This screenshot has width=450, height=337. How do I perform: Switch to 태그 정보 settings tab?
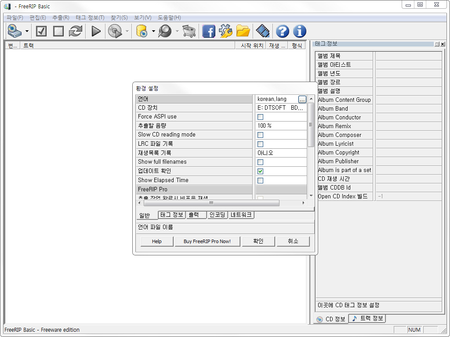coord(172,215)
